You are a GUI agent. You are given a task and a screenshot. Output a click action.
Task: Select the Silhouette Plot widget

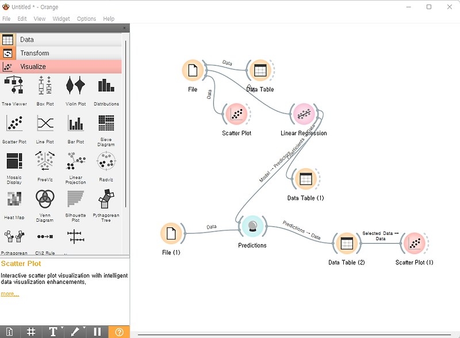click(x=76, y=206)
